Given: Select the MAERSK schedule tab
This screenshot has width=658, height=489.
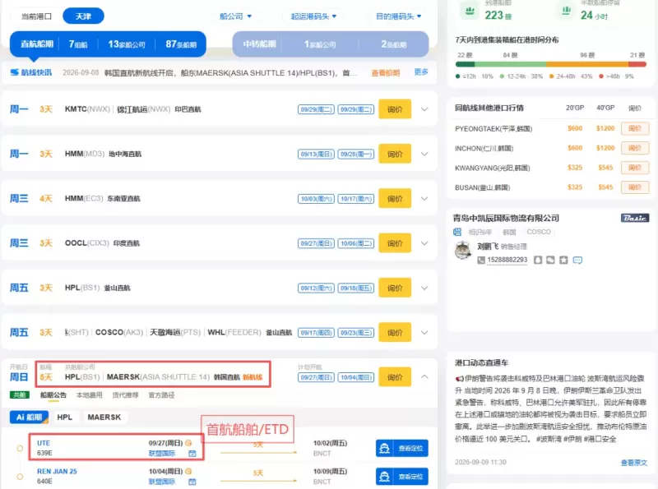Looking at the screenshot, I should [104, 417].
